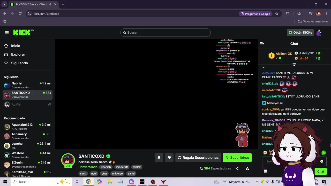Open emoji picker in chat input
Image resolution: width=331 pixels, height=186 pixels.
[x=322, y=161]
